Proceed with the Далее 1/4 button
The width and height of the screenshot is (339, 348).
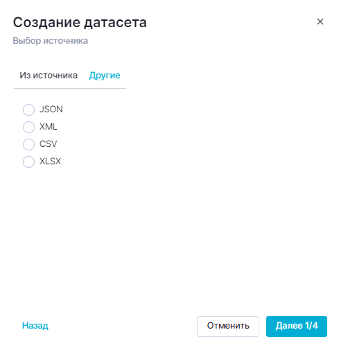click(x=297, y=326)
